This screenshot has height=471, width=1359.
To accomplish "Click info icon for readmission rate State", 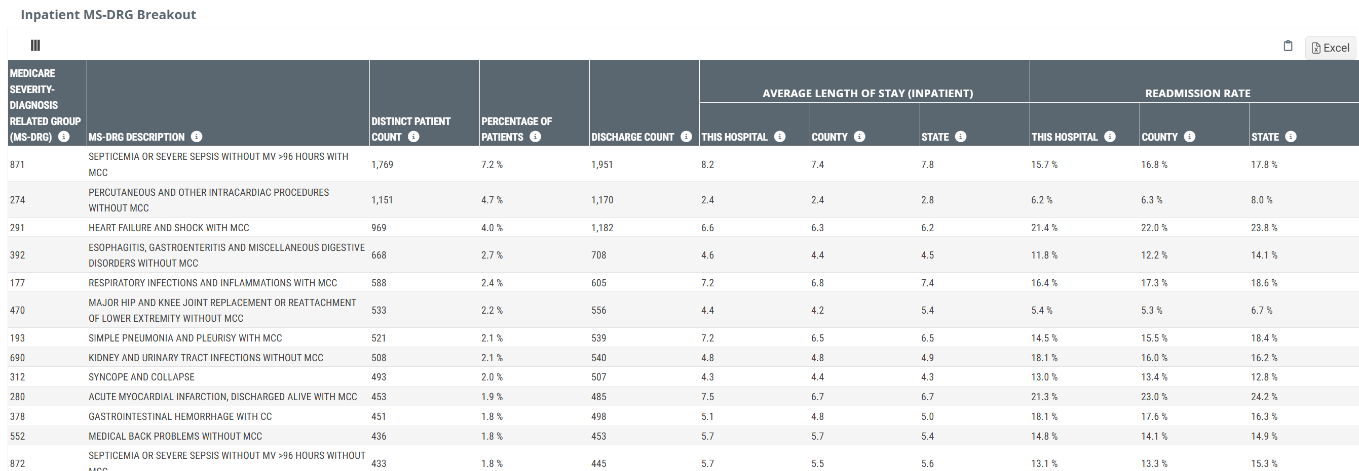I will pos(1291,137).
